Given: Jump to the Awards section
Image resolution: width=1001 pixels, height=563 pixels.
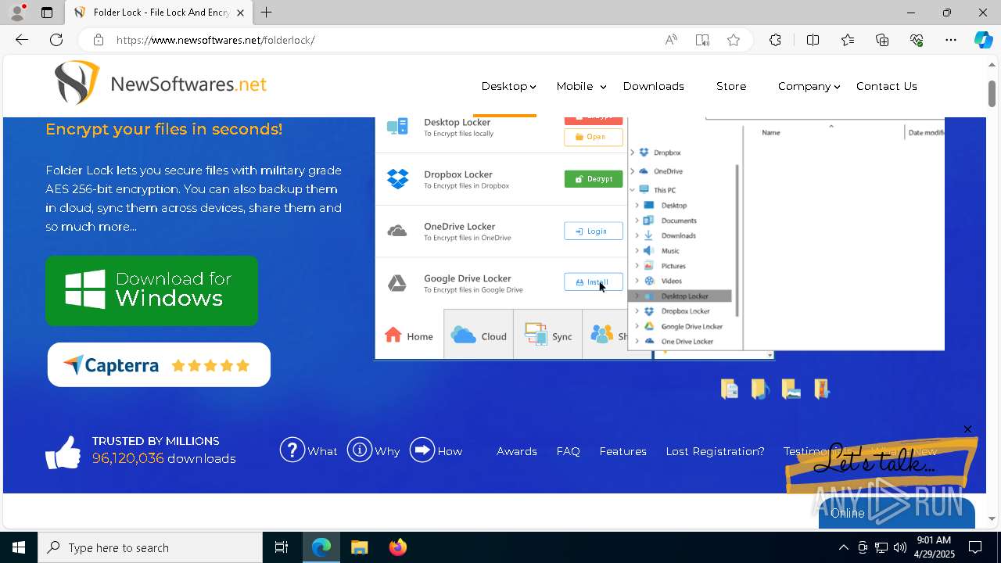Looking at the screenshot, I should pos(516,451).
